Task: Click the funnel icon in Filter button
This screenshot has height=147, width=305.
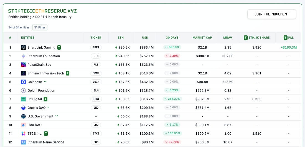Action: click(x=35, y=28)
